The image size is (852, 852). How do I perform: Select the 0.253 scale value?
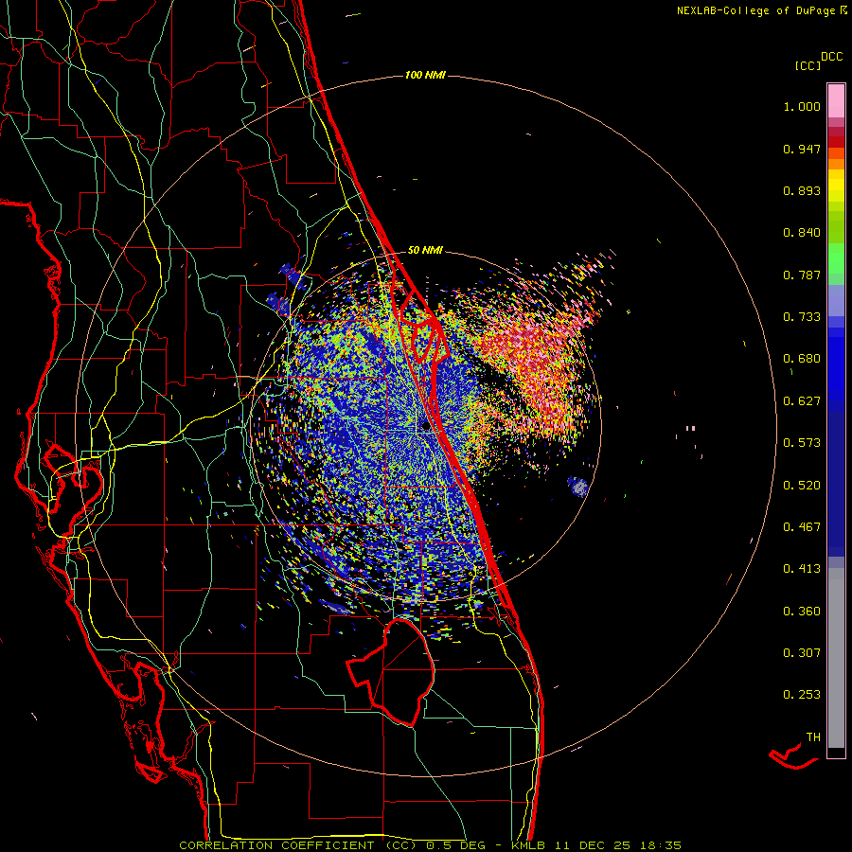(802, 695)
